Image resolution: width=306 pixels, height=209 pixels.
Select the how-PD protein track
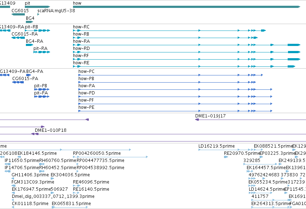pyautogui.click(x=175, y=97)
